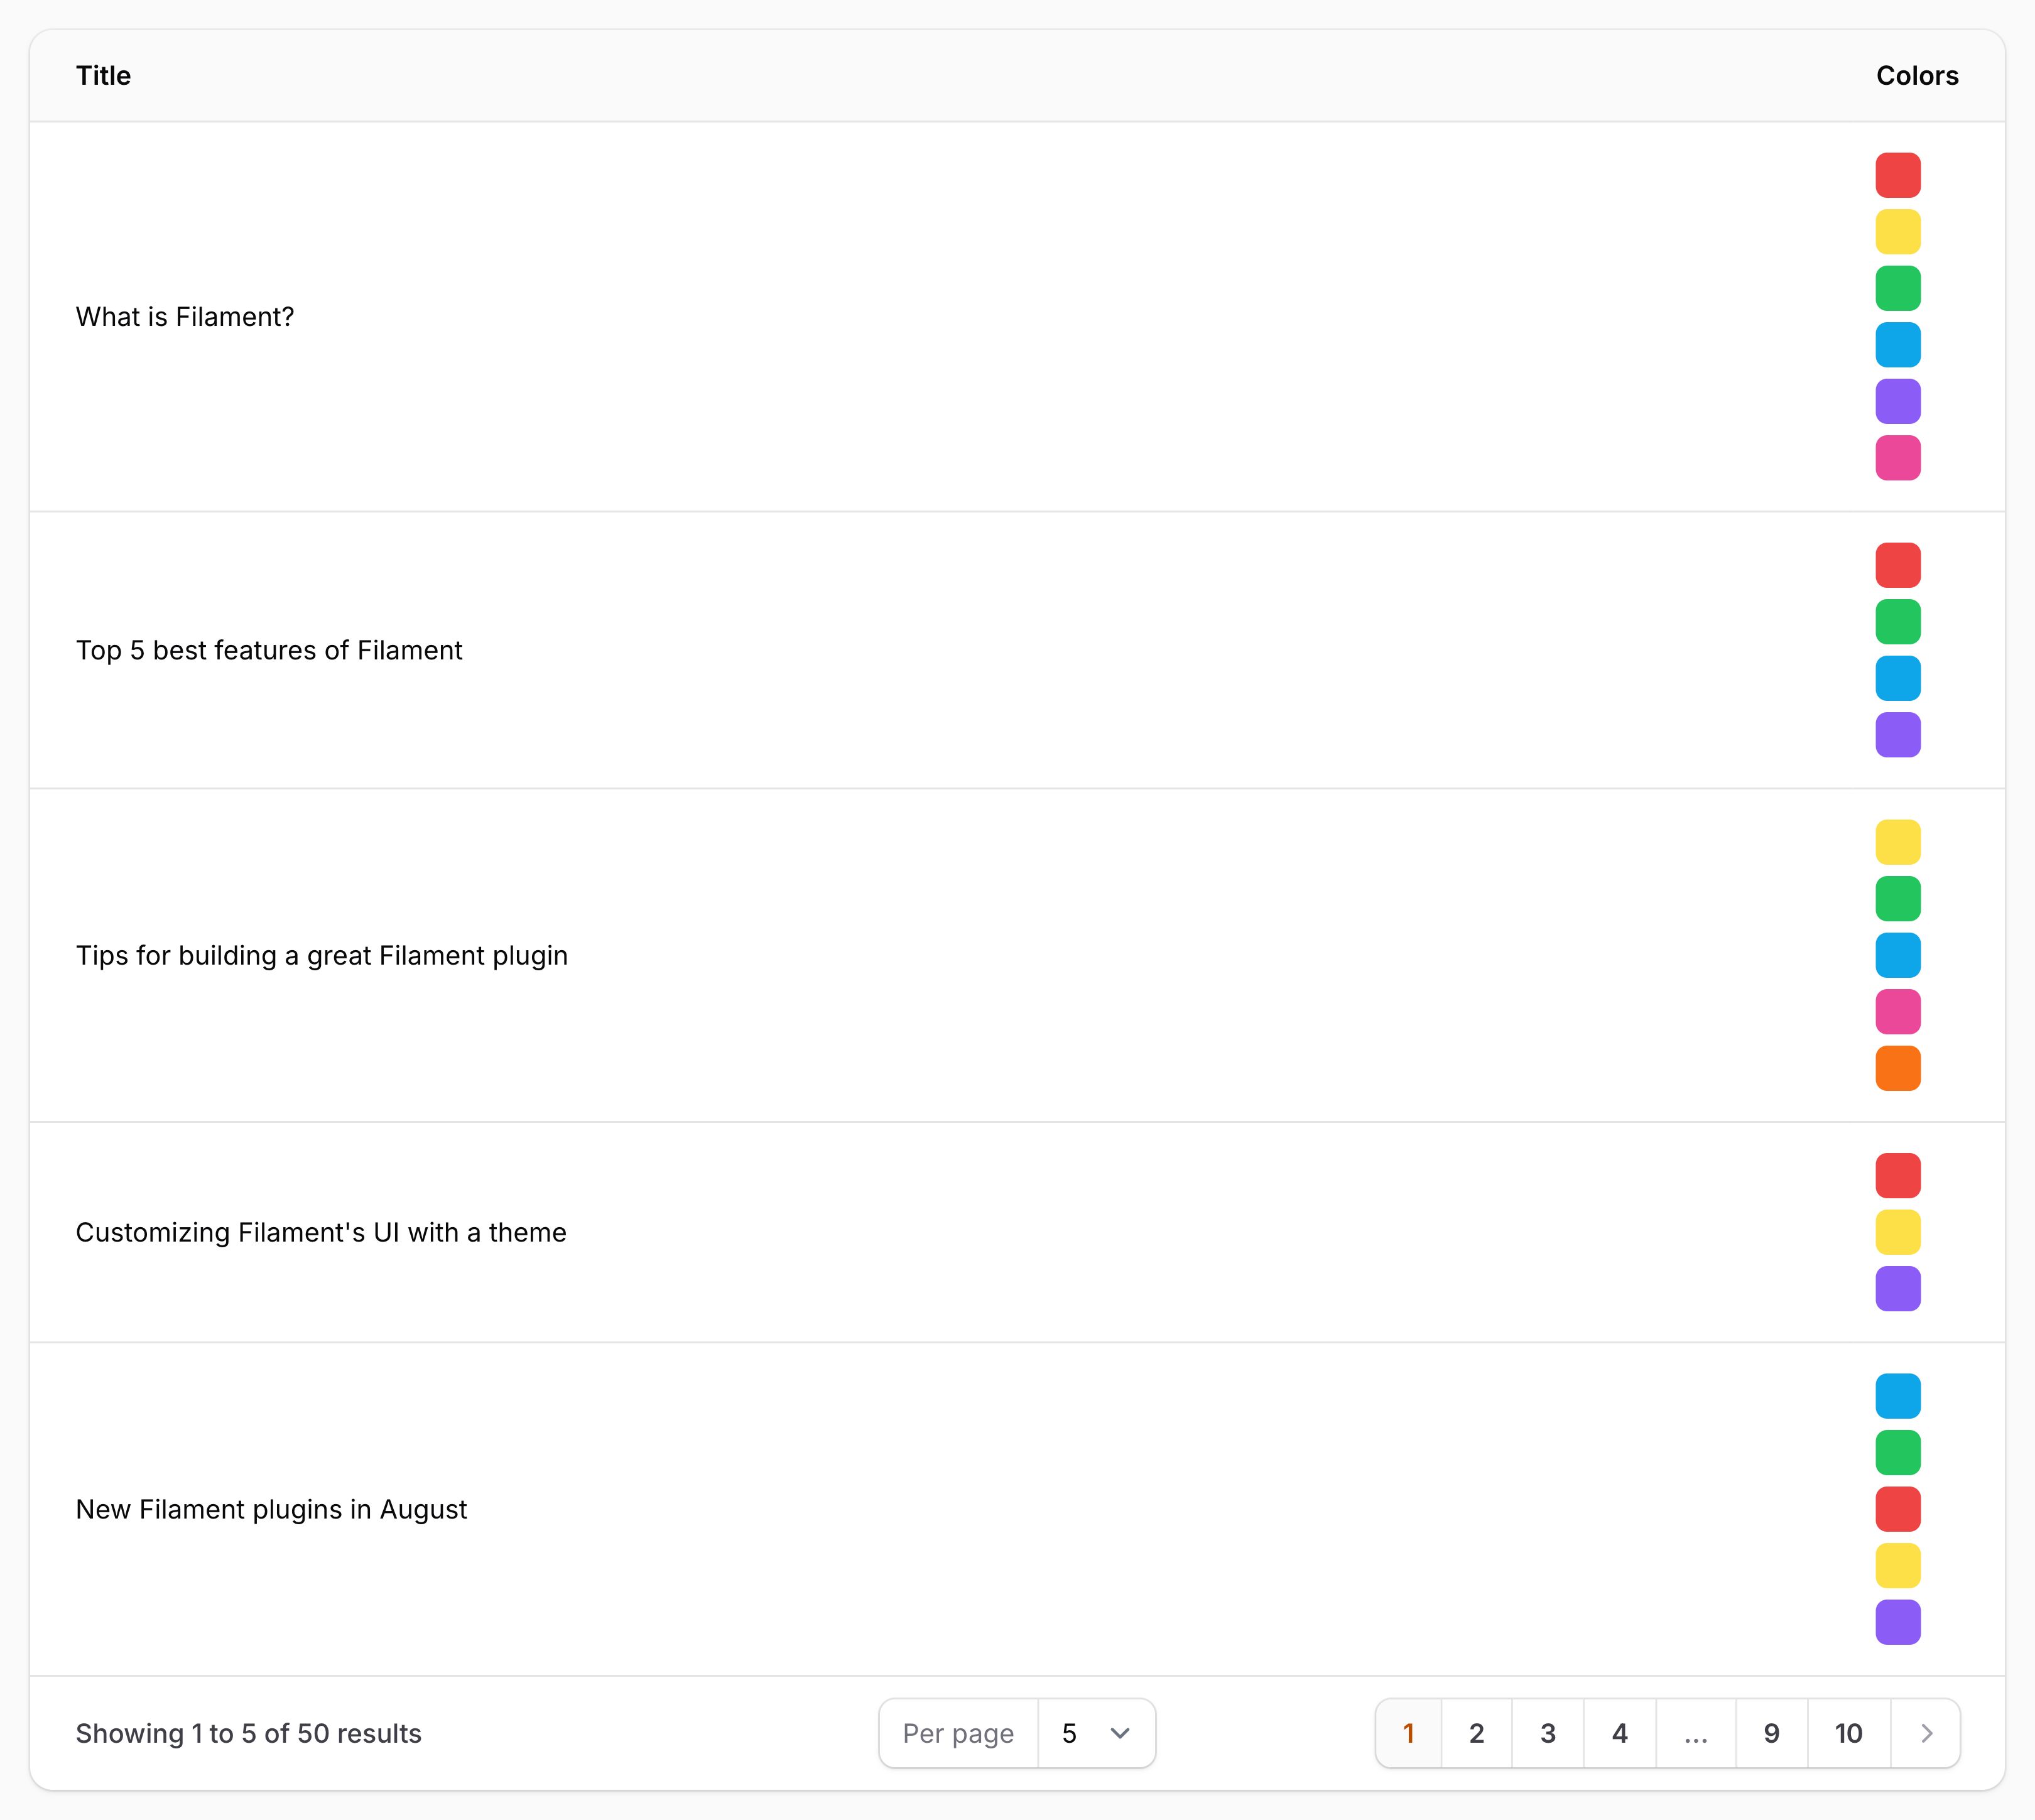The width and height of the screenshot is (2035, 1820).
Task: Click purple swatch in 'Top 5 best features' row
Action: pyautogui.click(x=1898, y=735)
